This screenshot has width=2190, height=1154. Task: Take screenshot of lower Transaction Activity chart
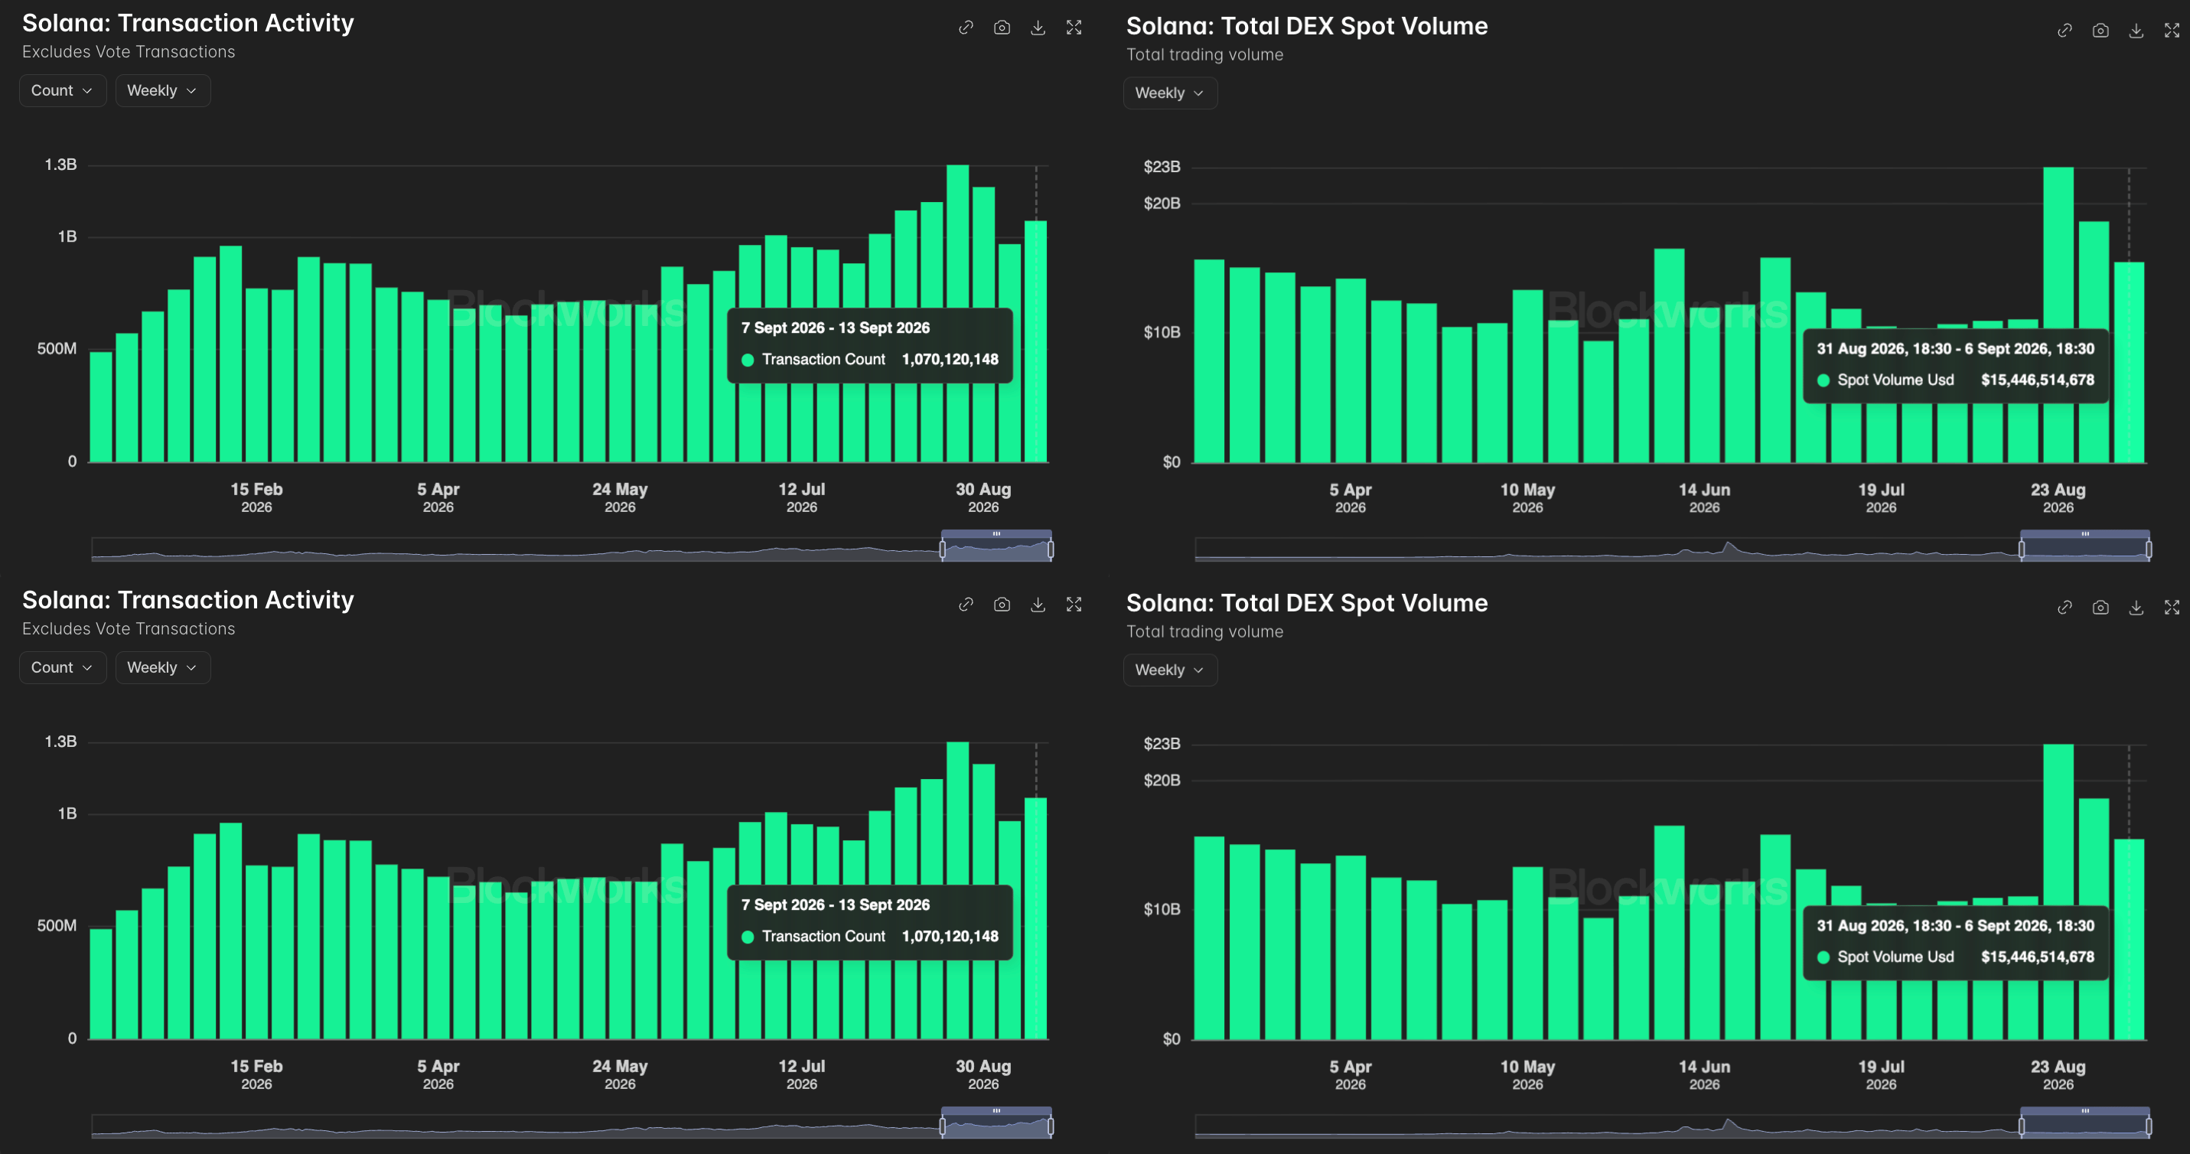[x=1002, y=605]
